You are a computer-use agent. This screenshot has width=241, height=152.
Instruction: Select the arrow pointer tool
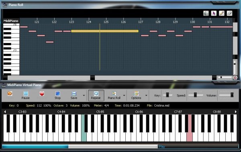click(x=214, y=13)
